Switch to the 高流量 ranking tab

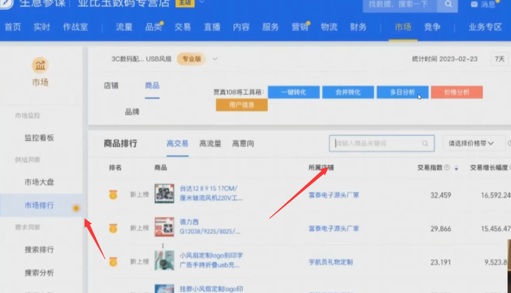pos(210,144)
